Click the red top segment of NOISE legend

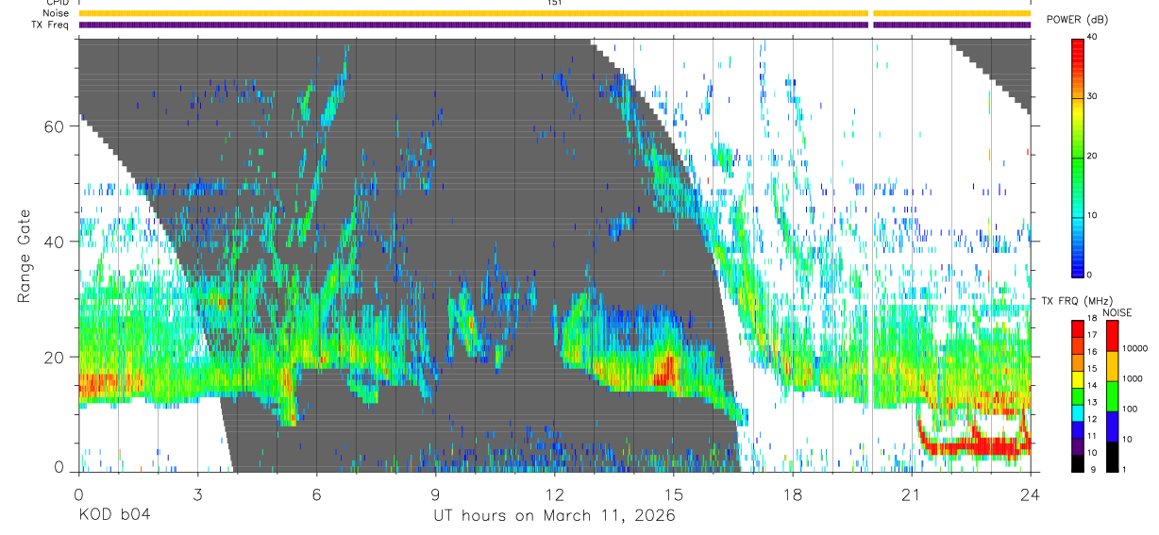coord(1112,335)
